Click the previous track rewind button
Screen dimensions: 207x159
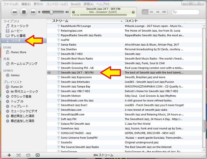tap(14, 12)
